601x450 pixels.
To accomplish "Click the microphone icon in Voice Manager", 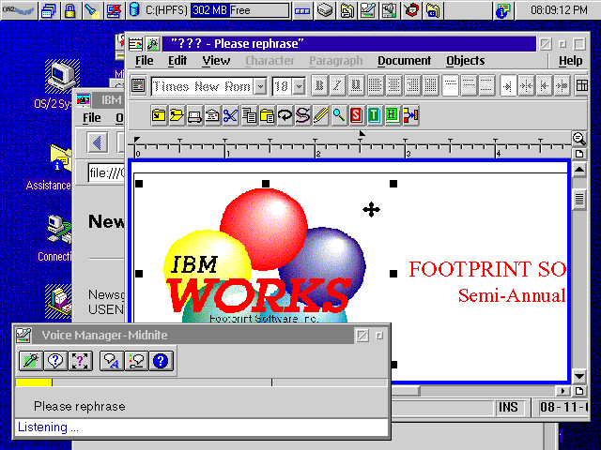I will tap(31, 360).
